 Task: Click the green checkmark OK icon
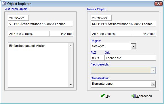[102, 95]
